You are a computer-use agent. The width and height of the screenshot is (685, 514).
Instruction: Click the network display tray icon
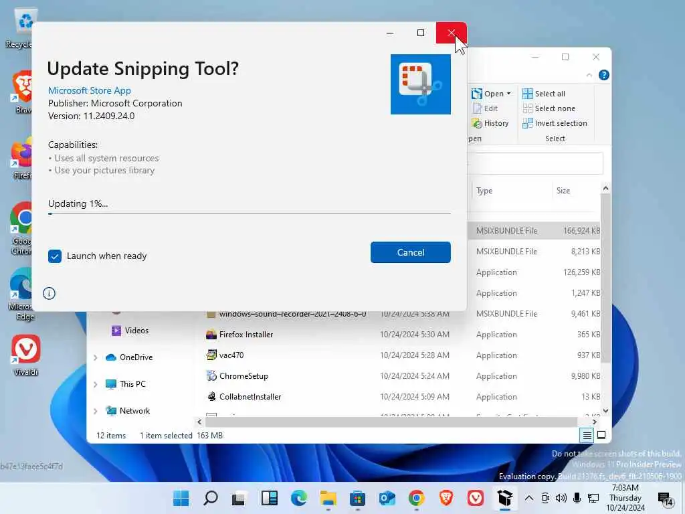(x=593, y=498)
